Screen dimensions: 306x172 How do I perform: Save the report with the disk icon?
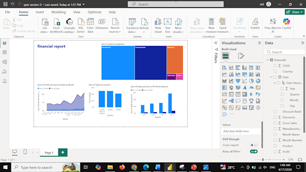pos(5,4)
